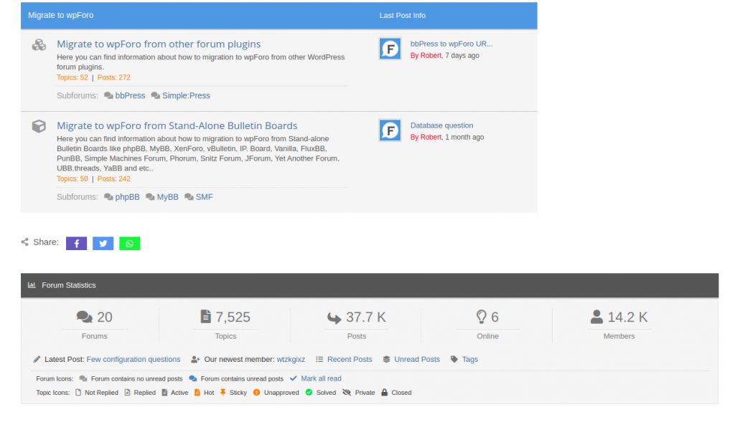Click the Last Post Info column header
The width and height of the screenshot is (735, 440).
click(403, 16)
